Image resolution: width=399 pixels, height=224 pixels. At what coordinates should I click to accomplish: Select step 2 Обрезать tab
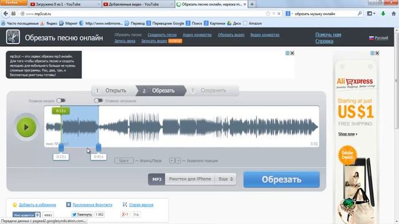point(161,91)
